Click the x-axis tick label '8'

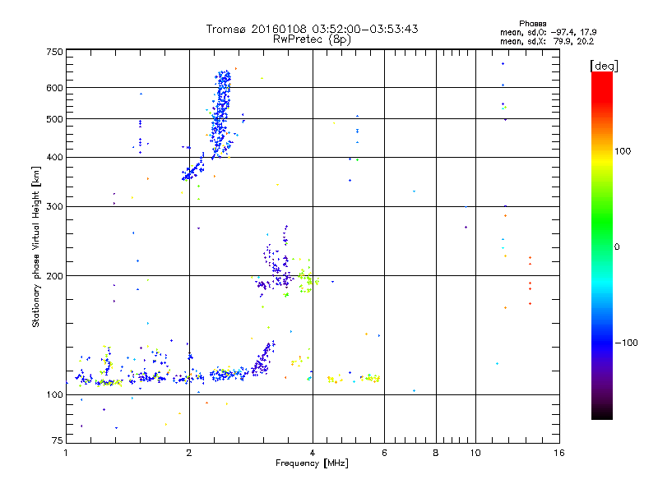[x=436, y=453]
